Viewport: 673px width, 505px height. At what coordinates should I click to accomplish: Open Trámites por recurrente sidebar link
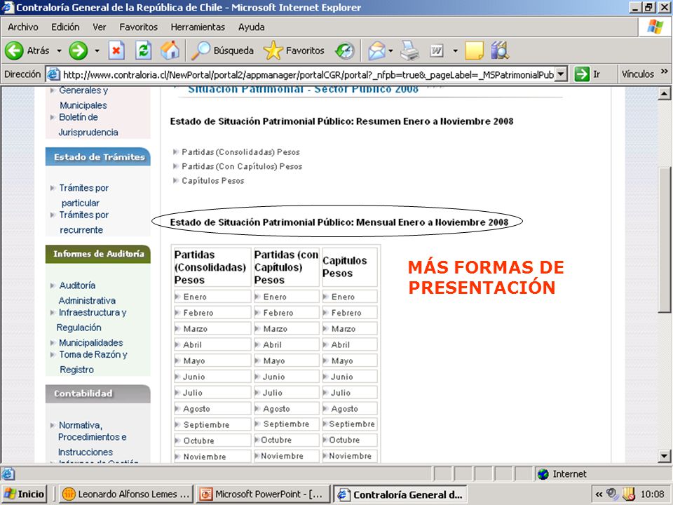click(x=83, y=222)
